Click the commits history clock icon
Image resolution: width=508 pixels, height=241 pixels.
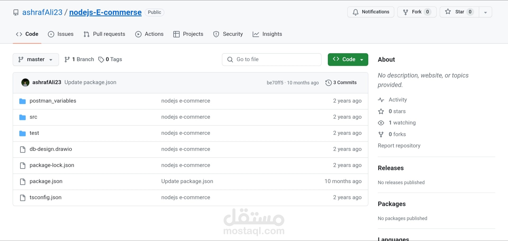tap(328, 83)
